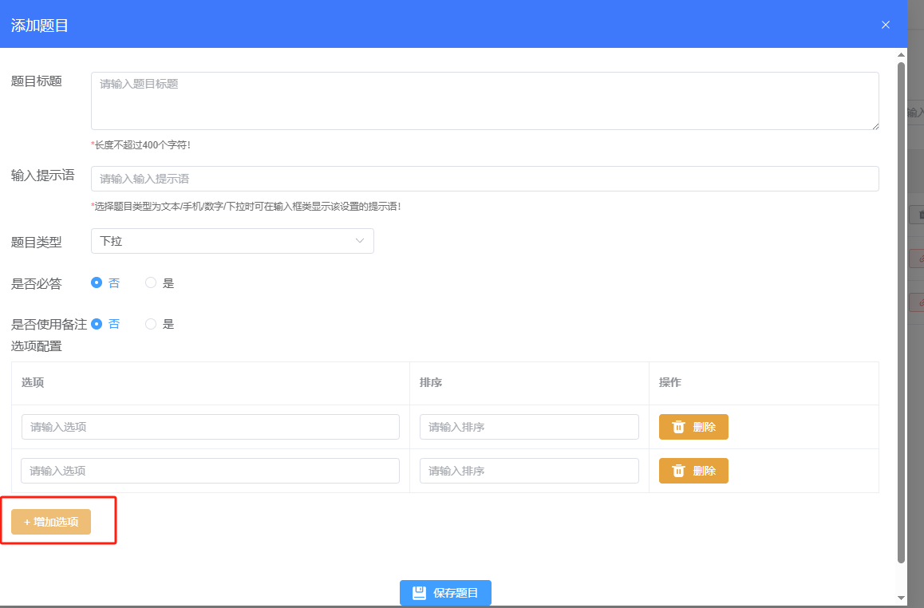
Task: Click the 添加题目 dialog title
Action: click(39, 26)
